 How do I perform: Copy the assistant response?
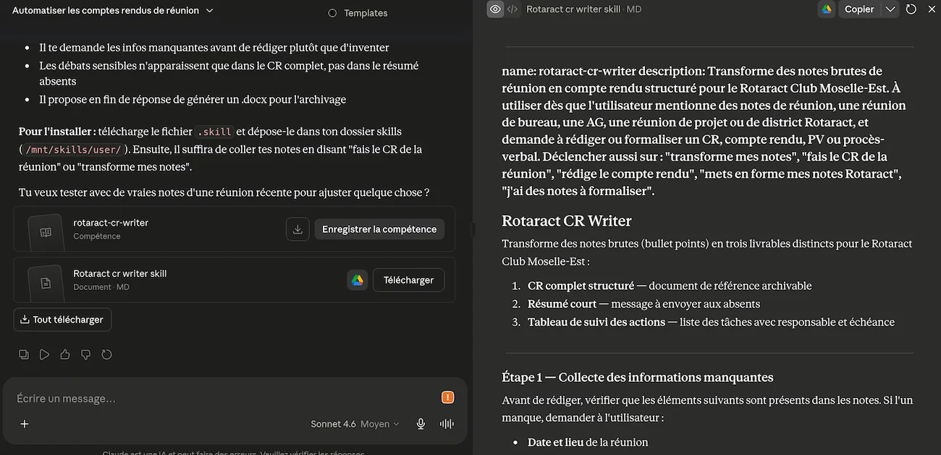[x=24, y=354]
